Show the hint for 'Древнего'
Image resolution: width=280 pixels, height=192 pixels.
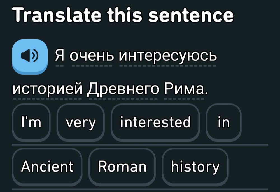click(x=123, y=90)
